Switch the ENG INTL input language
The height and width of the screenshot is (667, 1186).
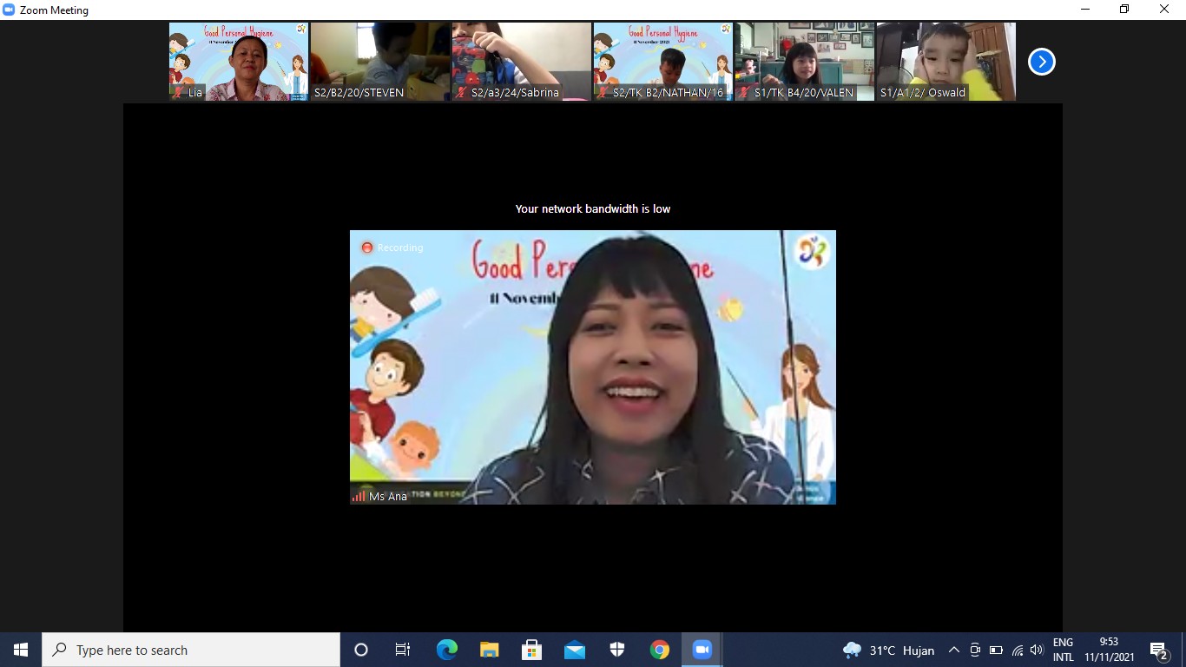[x=1064, y=650]
